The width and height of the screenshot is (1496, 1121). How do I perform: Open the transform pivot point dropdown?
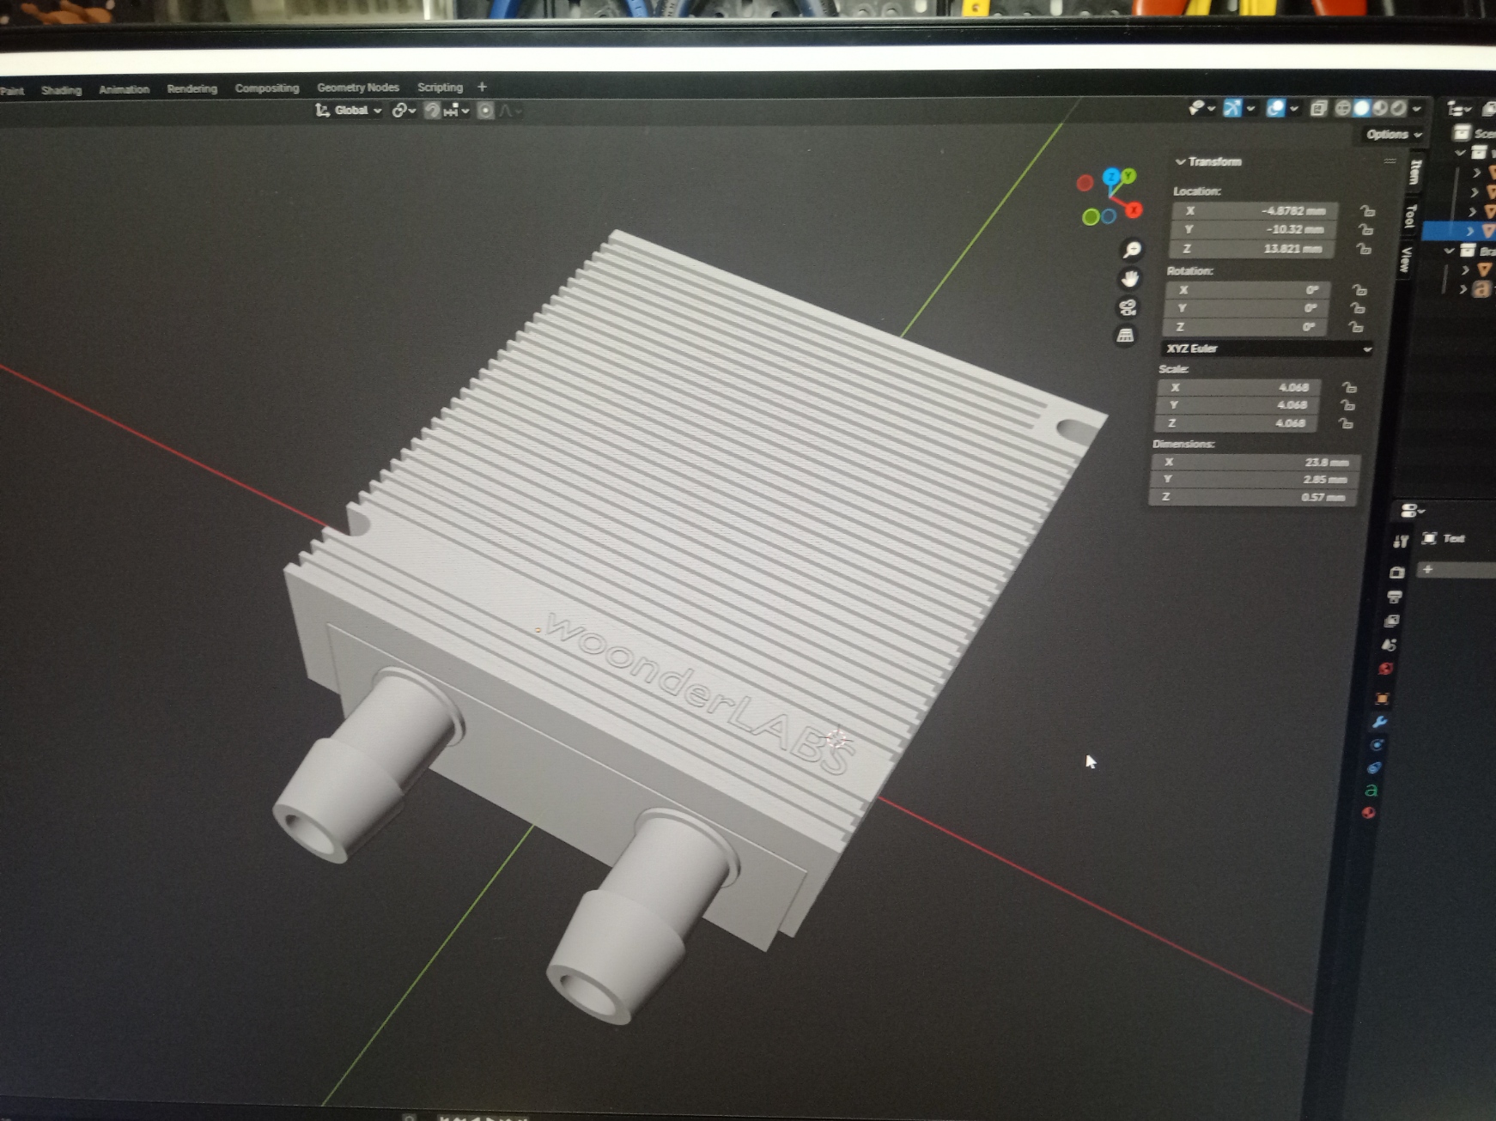(x=404, y=110)
